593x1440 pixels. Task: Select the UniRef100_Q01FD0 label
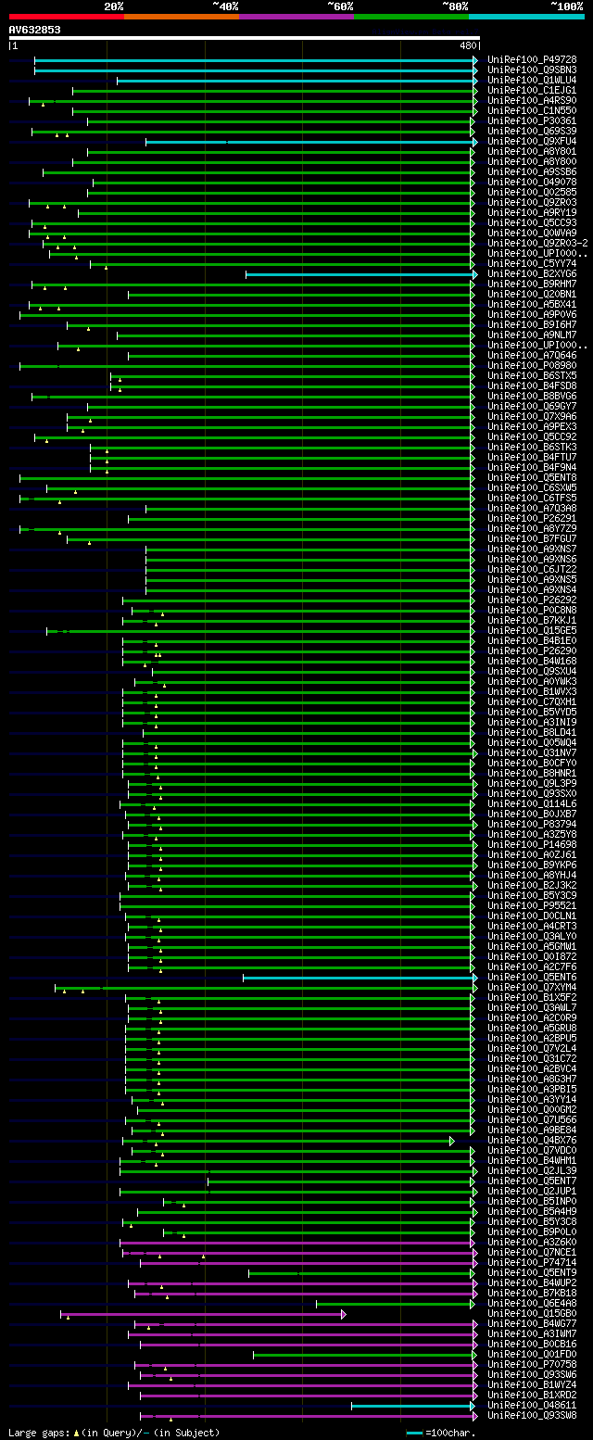(532, 1355)
